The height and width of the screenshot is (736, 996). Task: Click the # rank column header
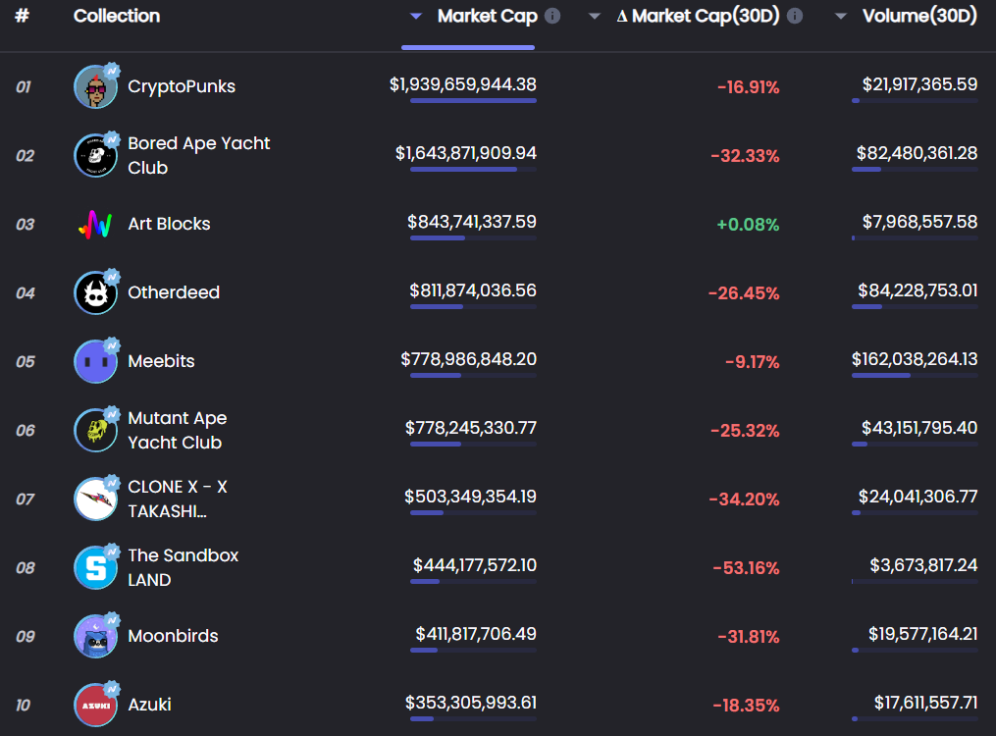[x=23, y=16]
